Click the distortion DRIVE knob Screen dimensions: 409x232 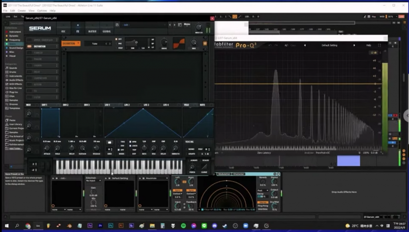[x=164, y=42]
